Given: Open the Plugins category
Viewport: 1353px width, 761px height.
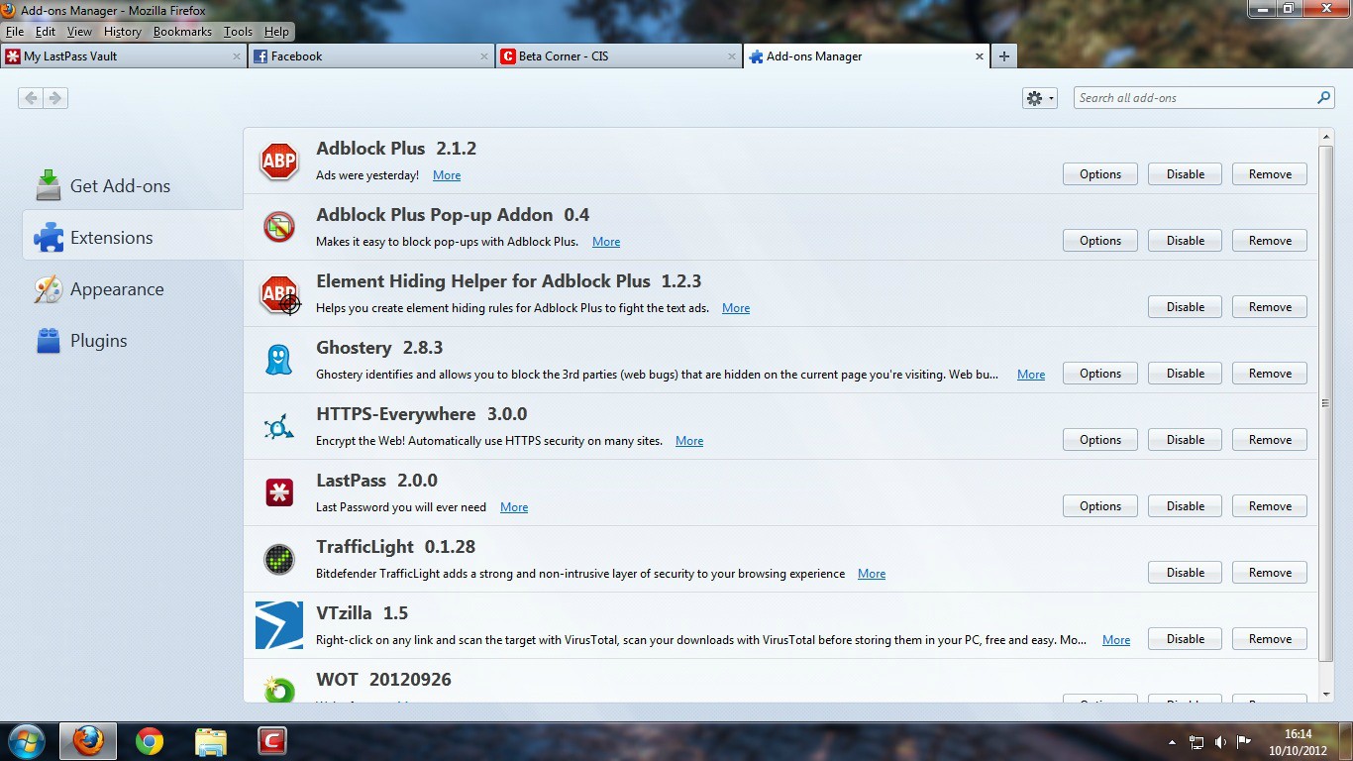Looking at the screenshot, I should click(81, 341).
